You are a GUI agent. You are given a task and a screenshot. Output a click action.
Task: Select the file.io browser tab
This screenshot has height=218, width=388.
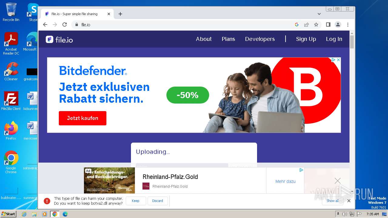pos(77,14)
